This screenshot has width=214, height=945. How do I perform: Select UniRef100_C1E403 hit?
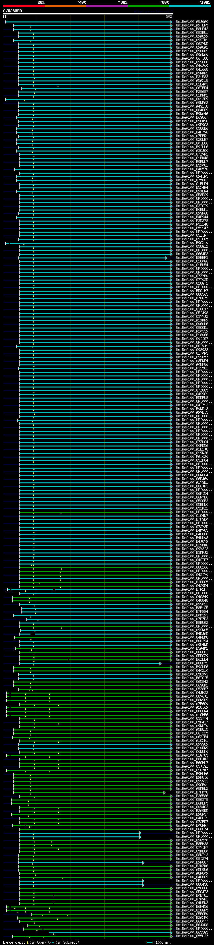(x=192, y=84)
